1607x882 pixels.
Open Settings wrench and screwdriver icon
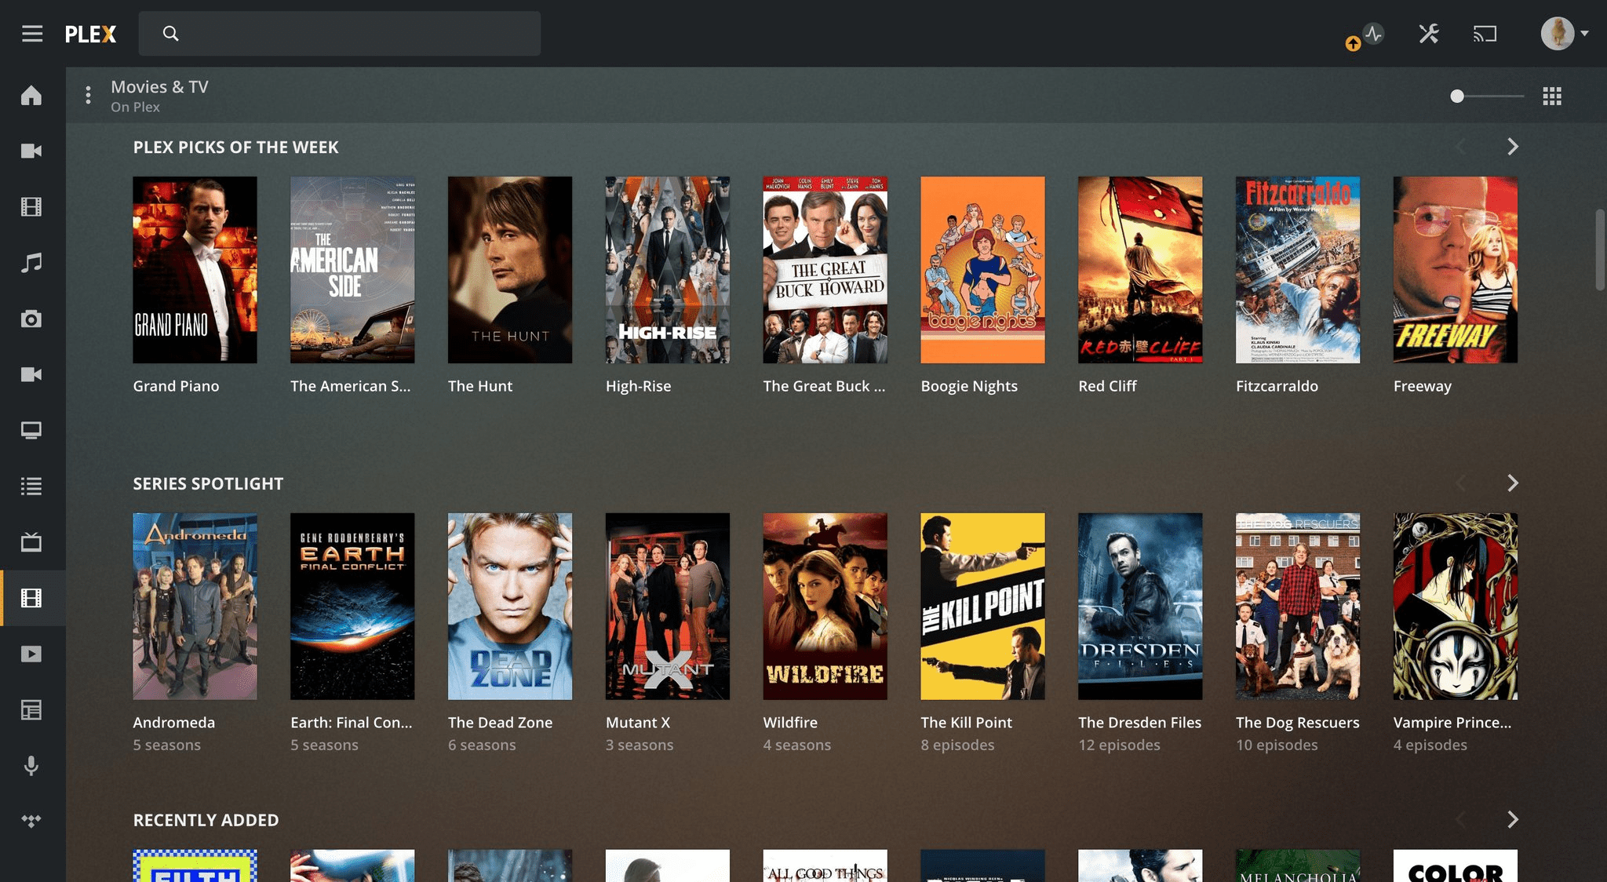coord(1428,34)
